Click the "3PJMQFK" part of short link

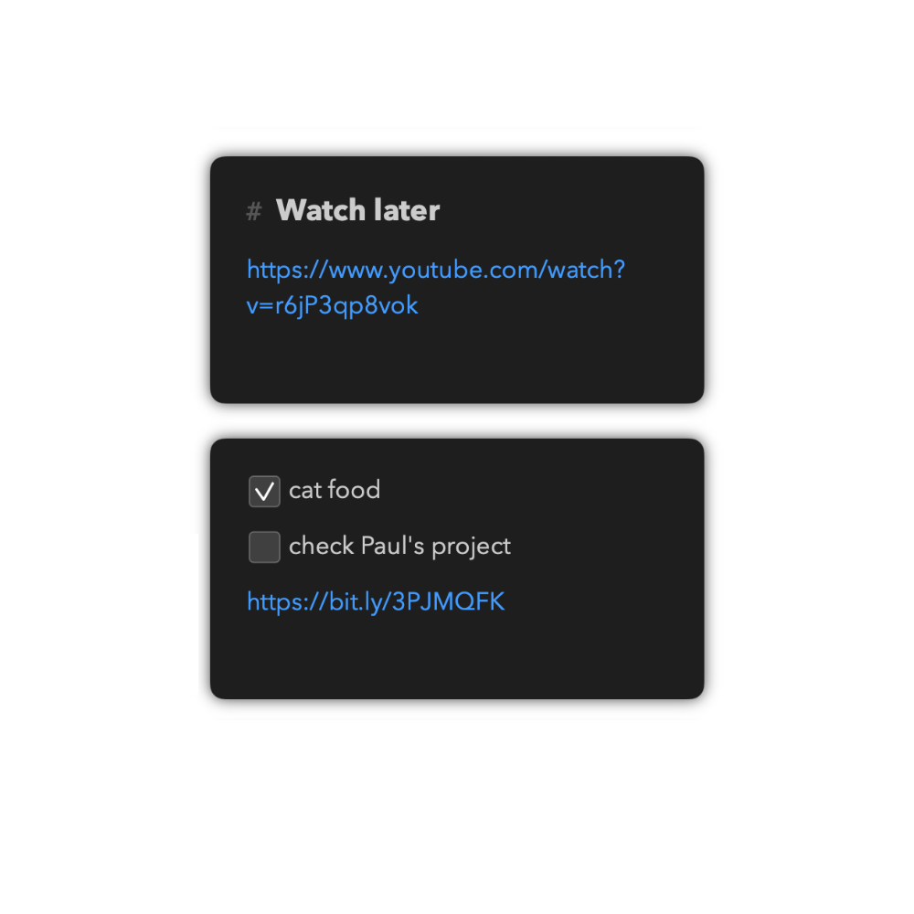tap(448, 601)
